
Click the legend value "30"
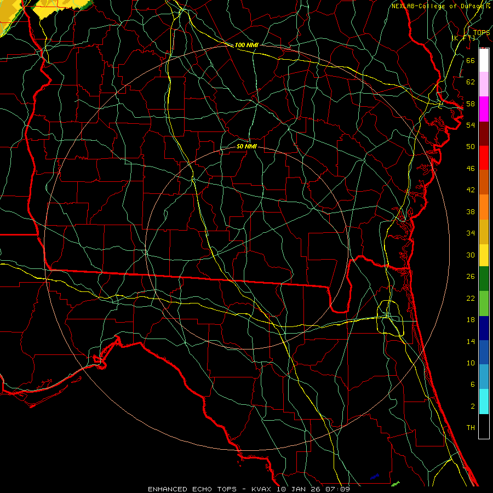point(471,255)
